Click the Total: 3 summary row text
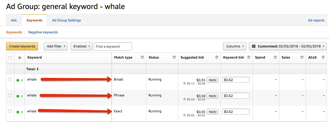 [32, 69]
